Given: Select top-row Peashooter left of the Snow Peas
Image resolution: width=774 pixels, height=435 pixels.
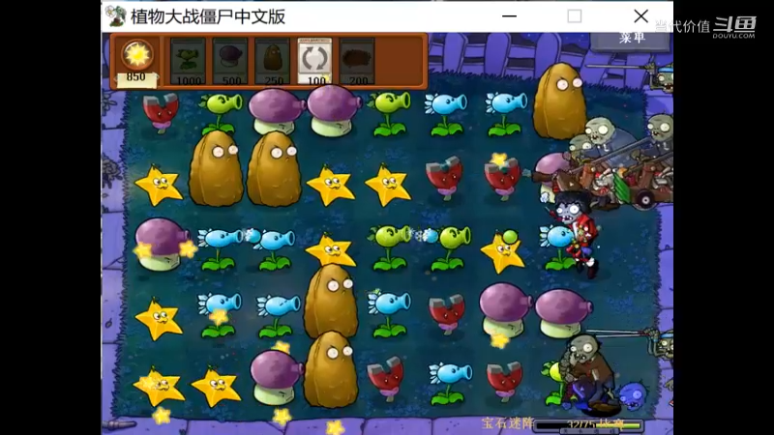Looking at the screenshot, I should click(x=391, y=113).
